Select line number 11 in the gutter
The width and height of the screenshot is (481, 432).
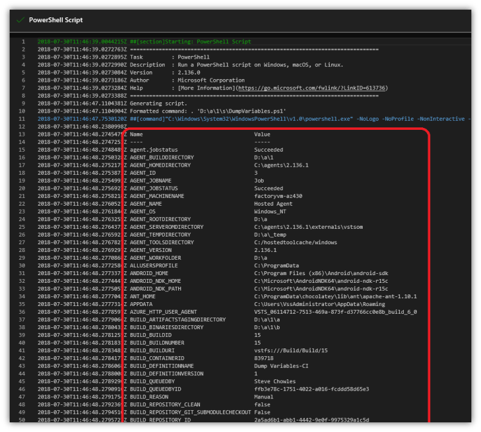click(x=21, y=118)
